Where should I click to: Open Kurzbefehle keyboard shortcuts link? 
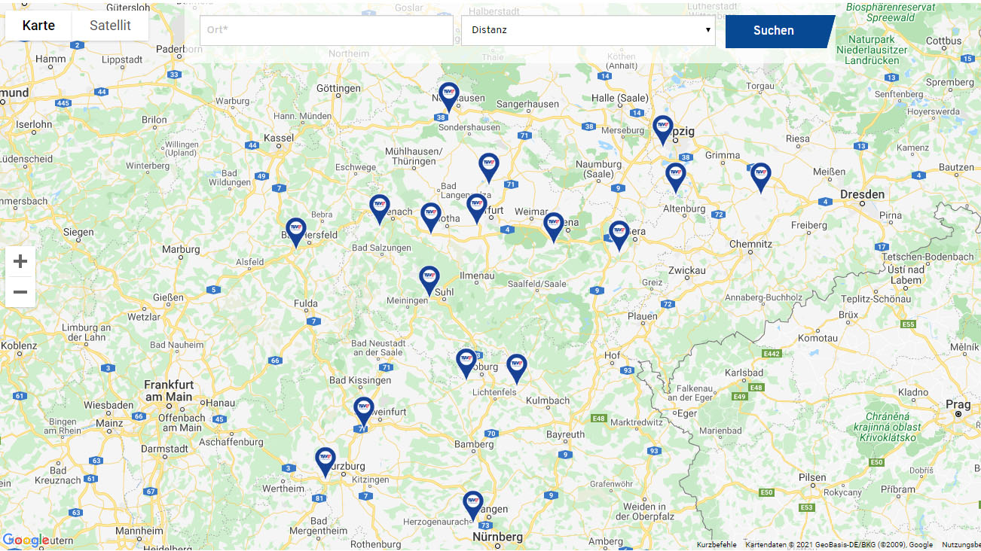[717, 545]
